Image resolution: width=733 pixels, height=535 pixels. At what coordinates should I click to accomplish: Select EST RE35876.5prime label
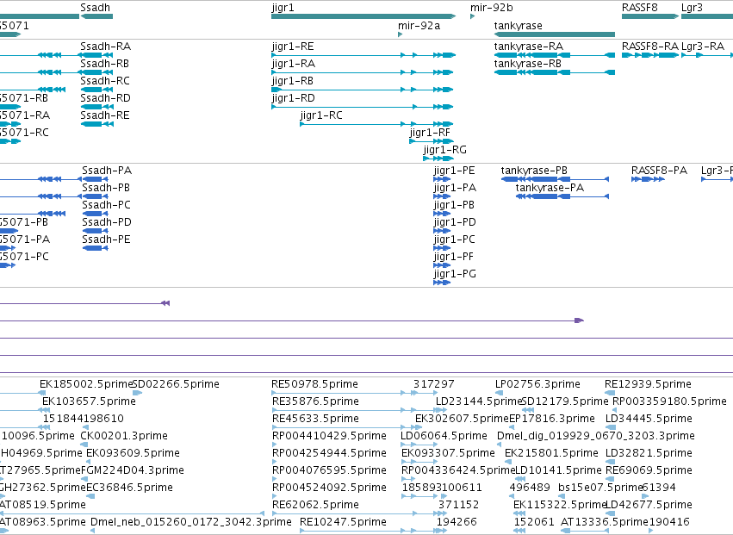click(x=315, y=401)
